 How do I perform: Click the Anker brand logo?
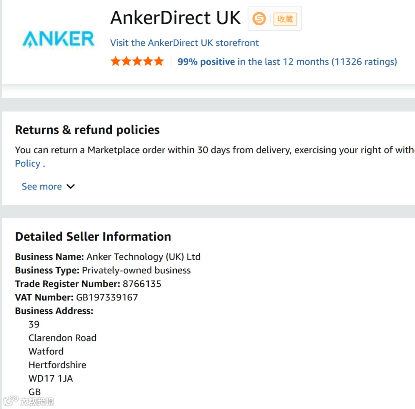58,39
